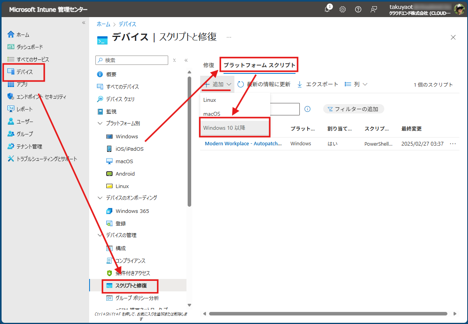
Task: Open Modern Workplace - Autopatch script link
Action: [x=243, y=144]
